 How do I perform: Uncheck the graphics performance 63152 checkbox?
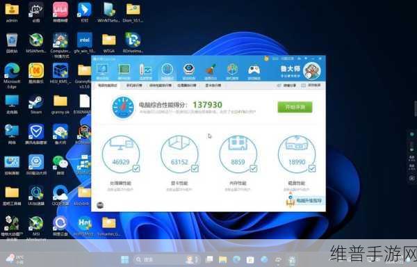(195, 168)
